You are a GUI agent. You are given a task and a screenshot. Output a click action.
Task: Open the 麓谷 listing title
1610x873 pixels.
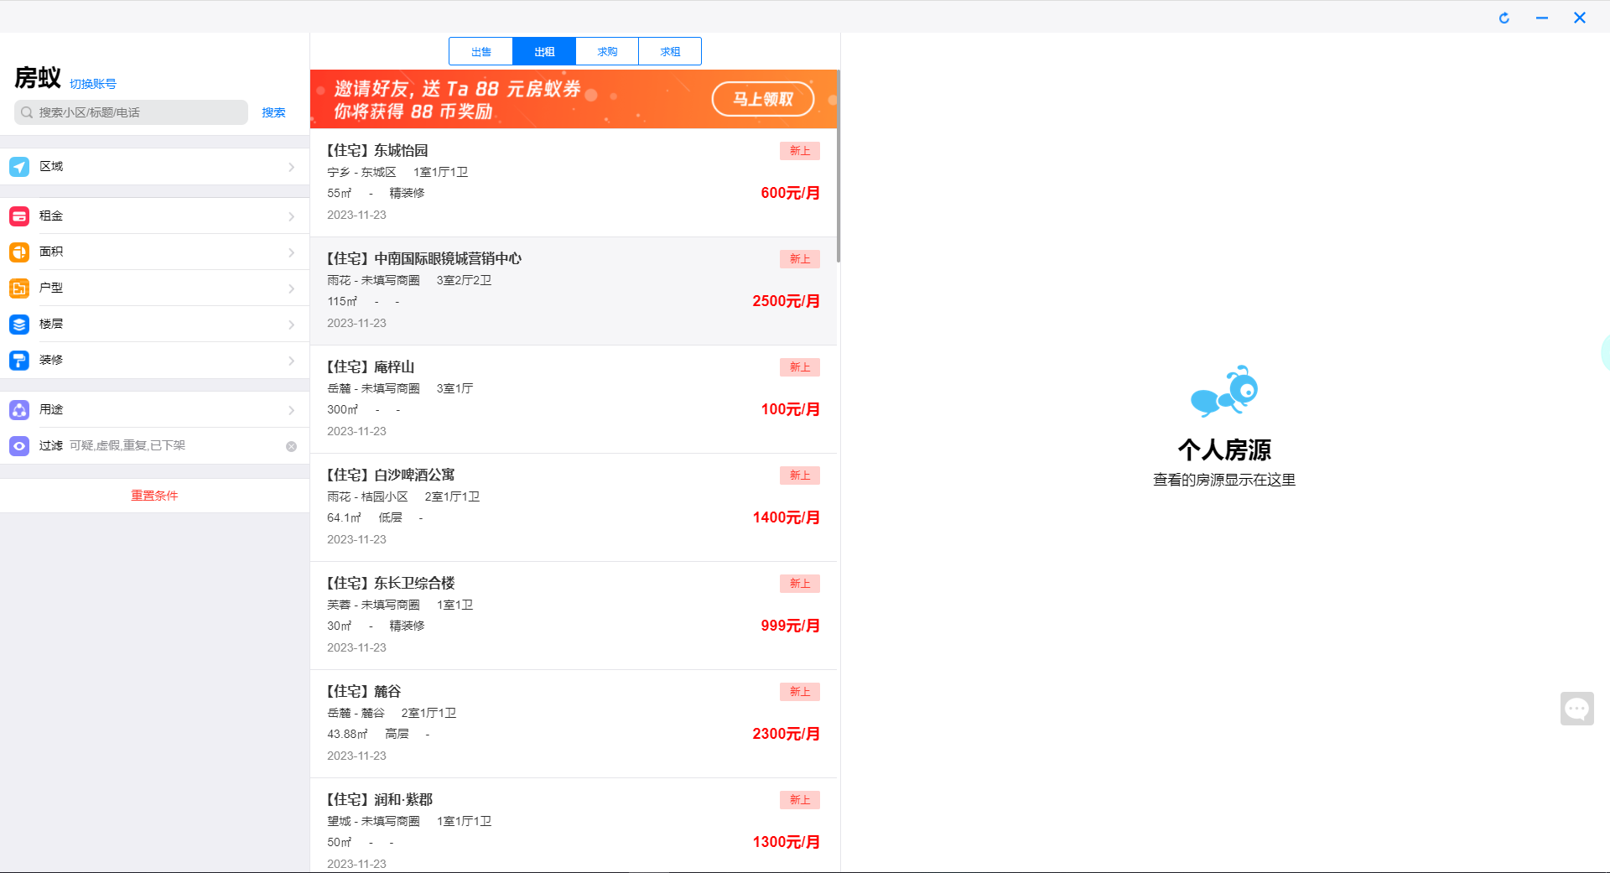pyautogui.click(x=364, y=692)
